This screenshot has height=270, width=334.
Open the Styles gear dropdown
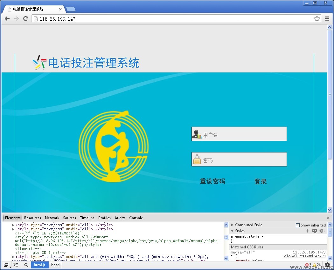[x=322, y=231]
